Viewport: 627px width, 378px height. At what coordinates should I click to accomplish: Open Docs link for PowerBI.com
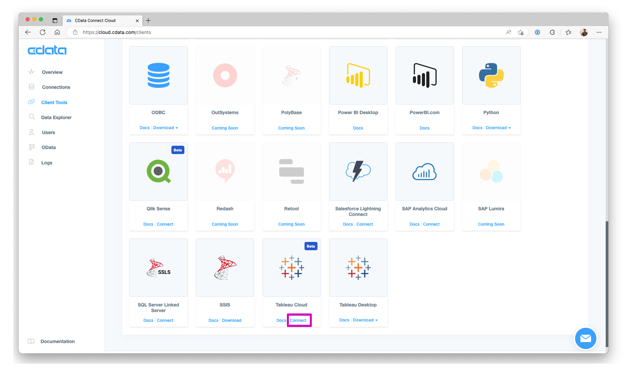[x=425, y=128]
